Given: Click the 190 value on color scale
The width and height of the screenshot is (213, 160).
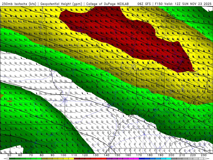Looking at the screenshot, I should 161,155.
